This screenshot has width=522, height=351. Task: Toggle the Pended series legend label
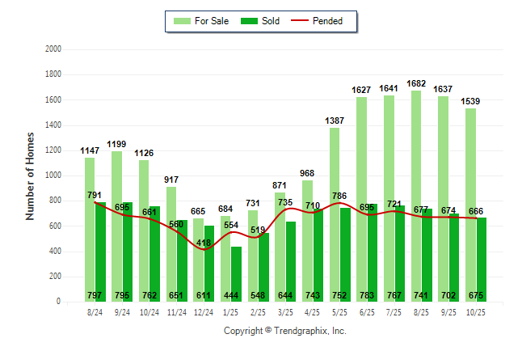339,21
